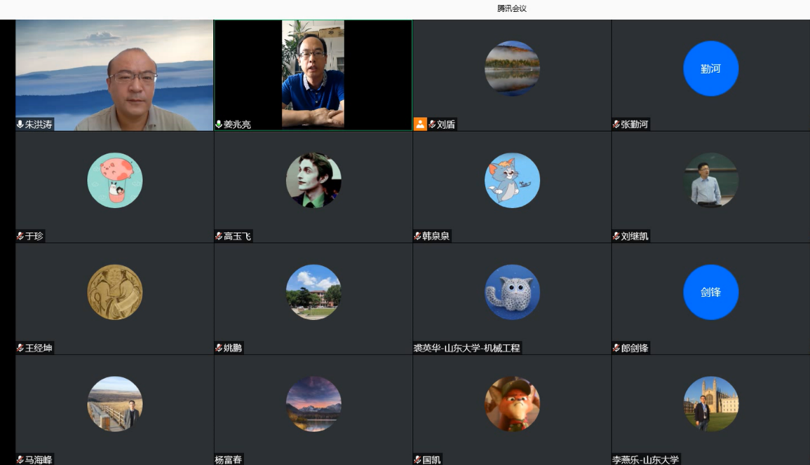Click the muted mic icon beside 郎剑锋
The width and height of the screenshot is (810, 465).
point(616,348)
